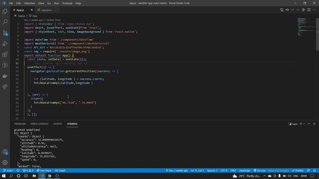Screen dimensions: 319x179
Task: Open the View menu
Action: (x=41, y=3)
